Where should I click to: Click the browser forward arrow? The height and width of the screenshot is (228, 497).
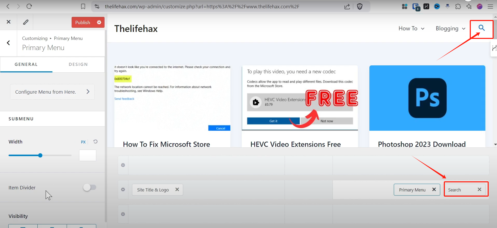[18, 6]
